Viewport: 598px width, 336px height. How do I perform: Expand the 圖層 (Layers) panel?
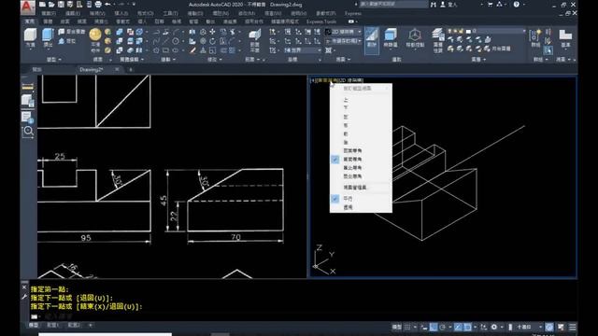[478, 60]
